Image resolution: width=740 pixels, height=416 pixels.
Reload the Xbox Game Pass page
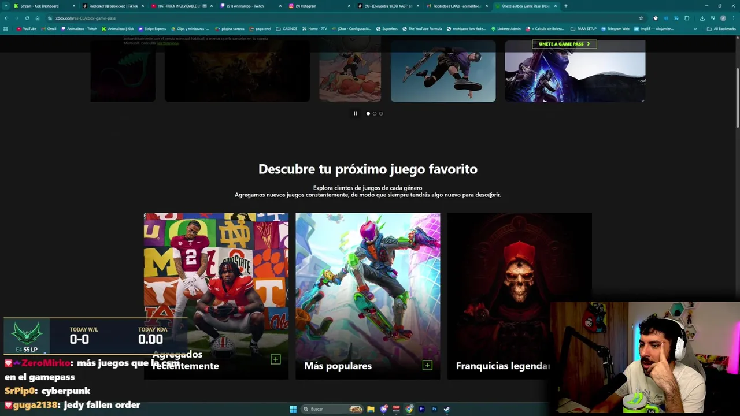point(27,18)
